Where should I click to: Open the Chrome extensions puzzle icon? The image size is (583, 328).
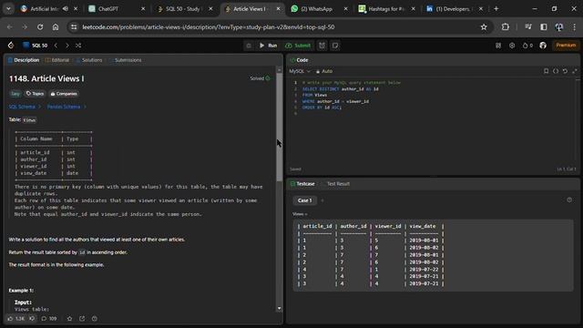506,26
